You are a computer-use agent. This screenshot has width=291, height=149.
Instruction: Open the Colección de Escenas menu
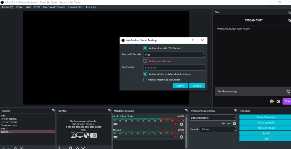54,7
